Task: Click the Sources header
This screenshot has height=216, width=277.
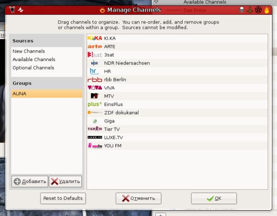Action: [x=23, y=41]
